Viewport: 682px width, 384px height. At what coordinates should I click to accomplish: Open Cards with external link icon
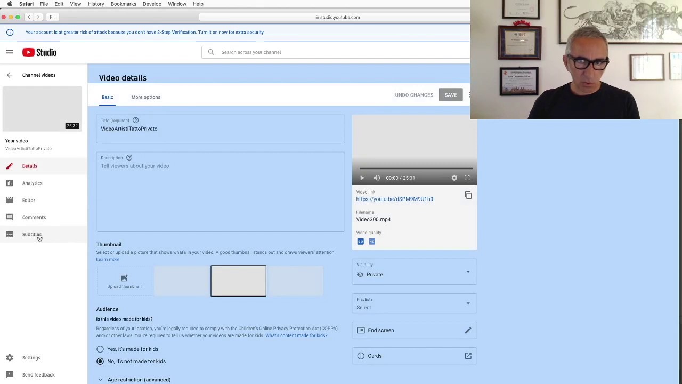468,356
